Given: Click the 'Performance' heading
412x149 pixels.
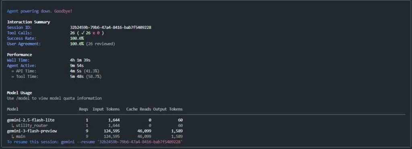Looking at the screenshot, I should (x=19, y=55).
